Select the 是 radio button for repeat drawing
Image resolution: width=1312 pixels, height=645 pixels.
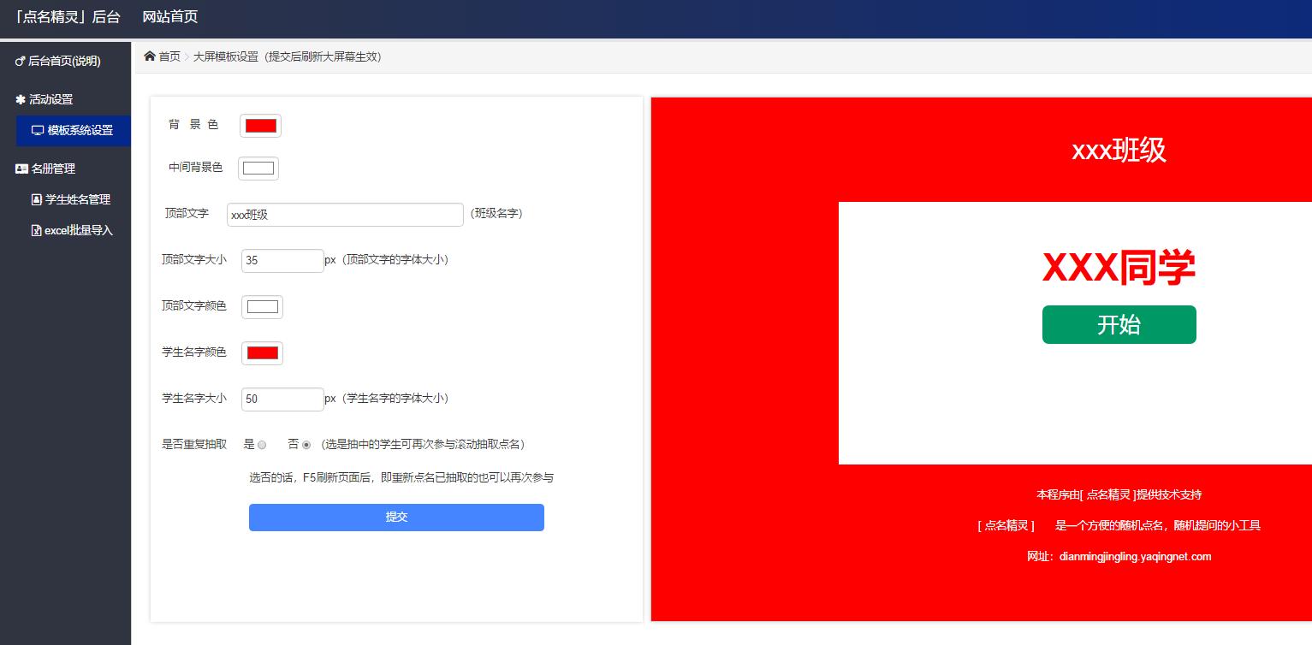262,445
